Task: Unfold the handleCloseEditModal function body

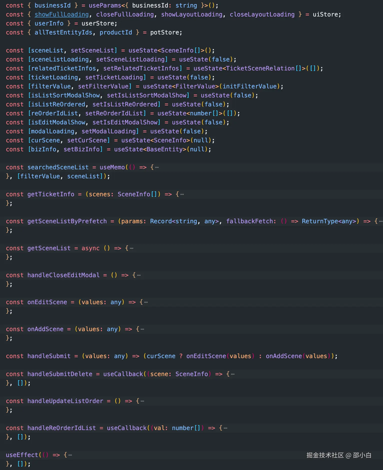Action: pos(139,275)
